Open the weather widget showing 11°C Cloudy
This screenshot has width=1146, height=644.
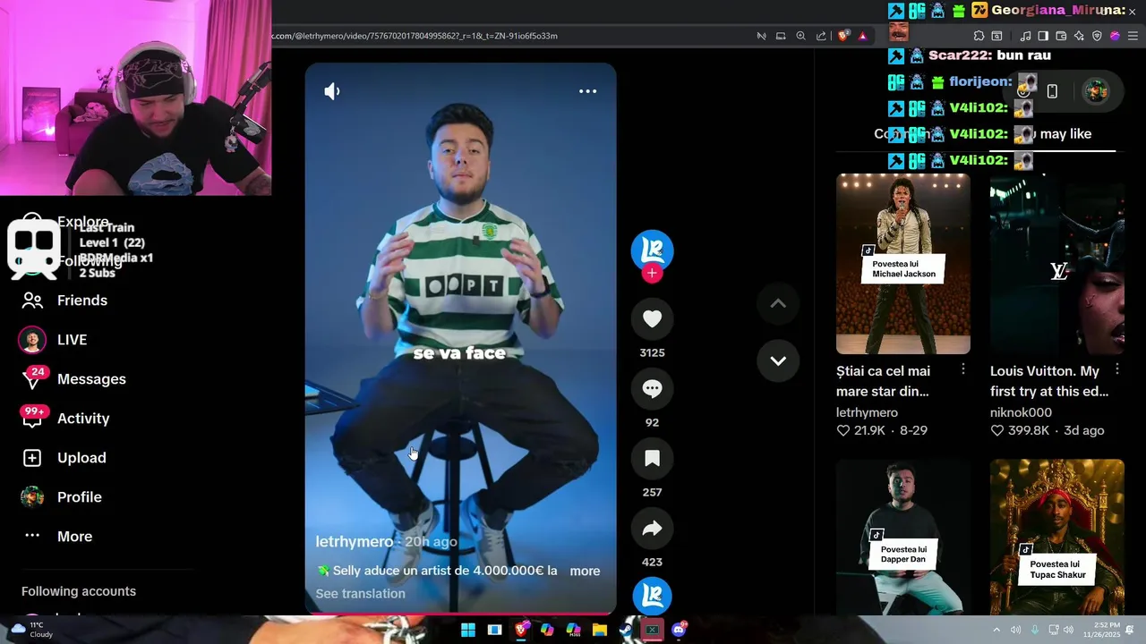coord(30,630)
